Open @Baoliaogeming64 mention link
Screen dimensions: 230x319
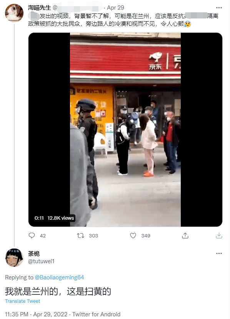[59, 277]
